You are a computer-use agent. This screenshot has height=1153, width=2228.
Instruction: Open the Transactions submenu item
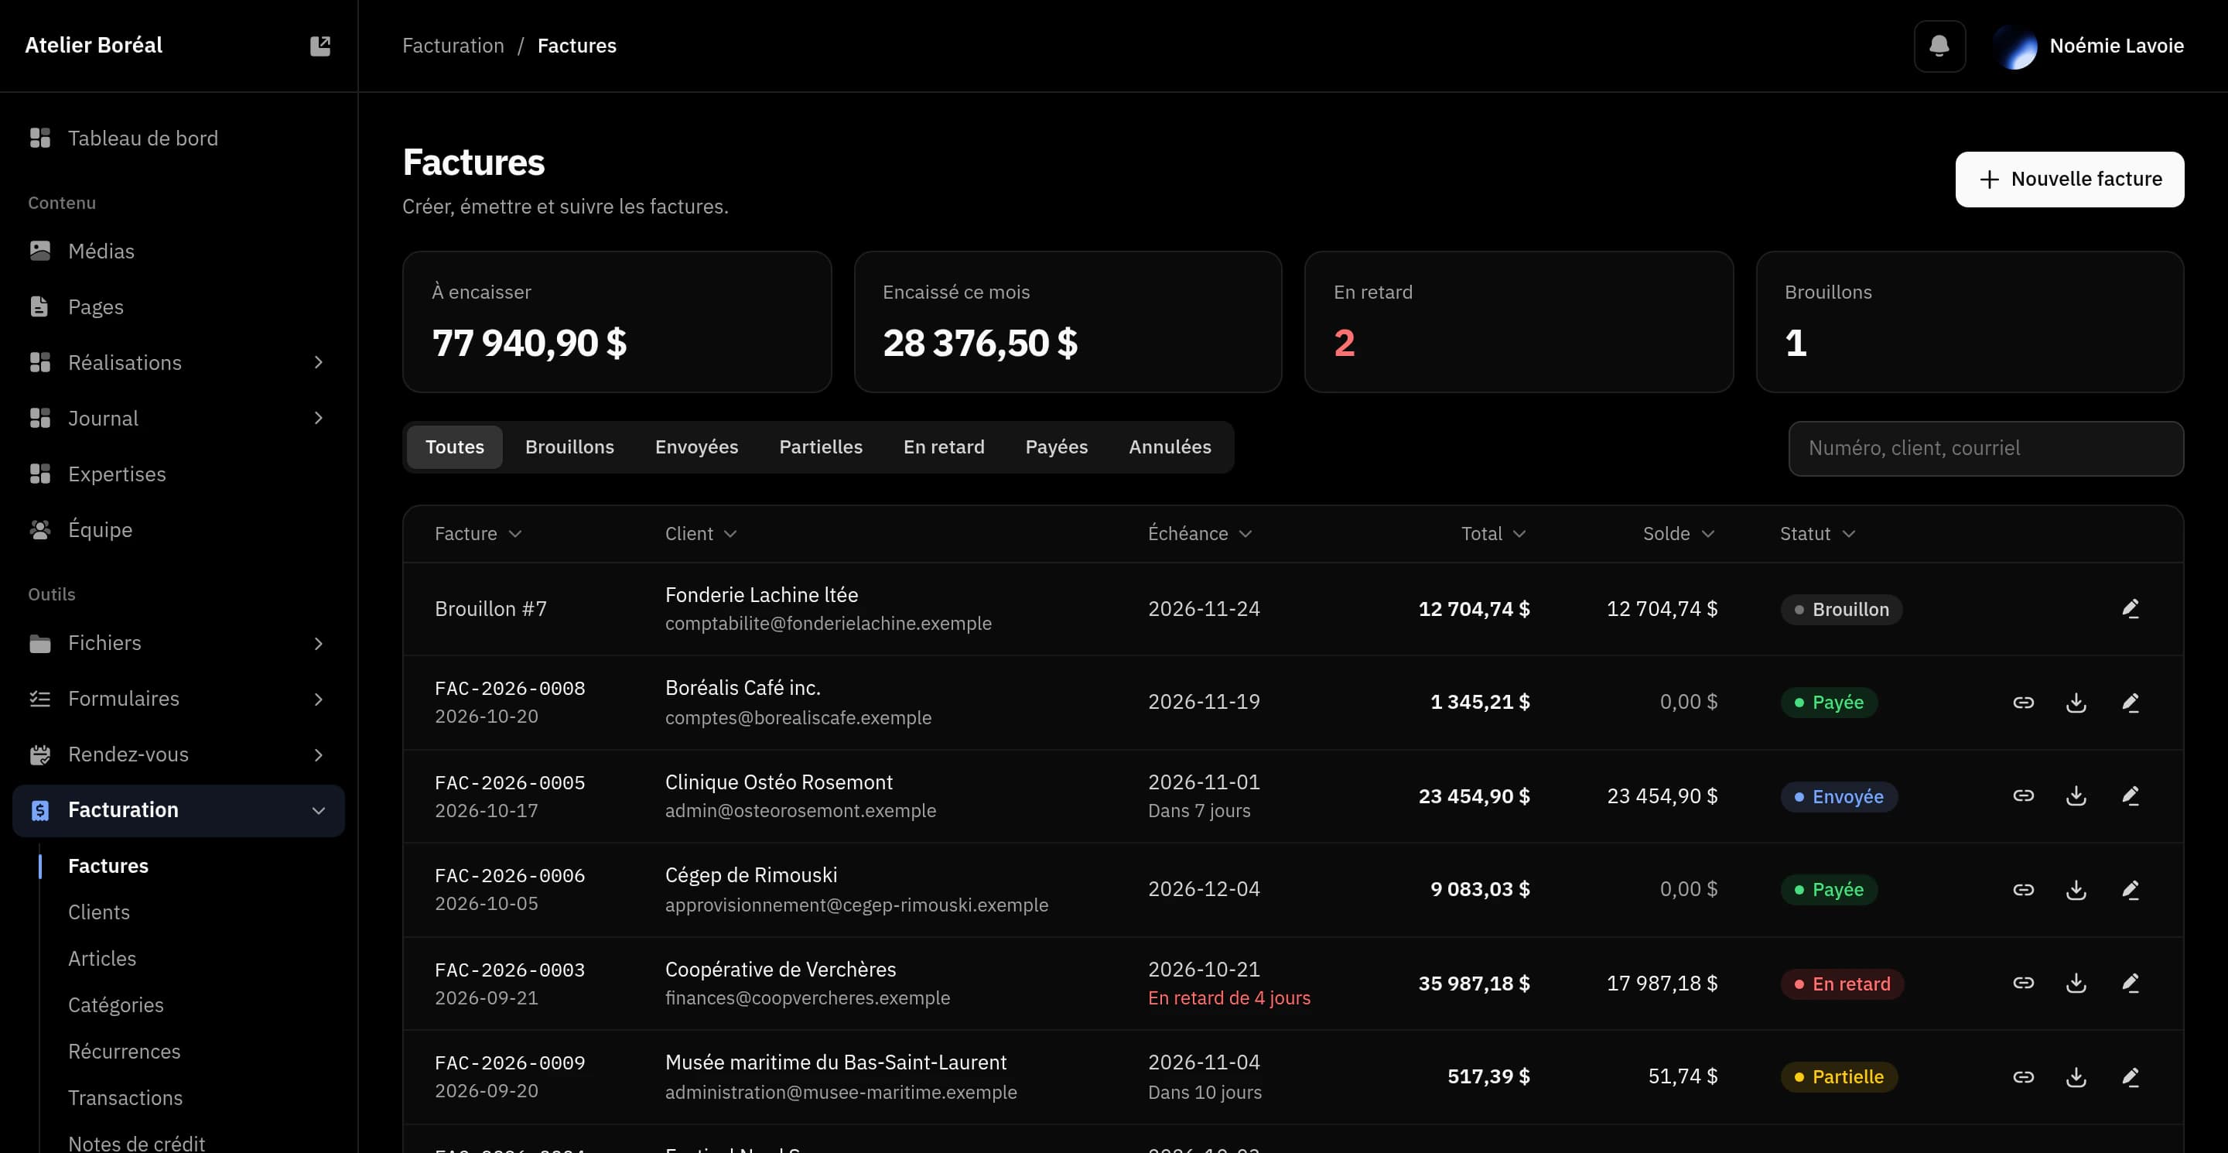tap(125, 1097)
